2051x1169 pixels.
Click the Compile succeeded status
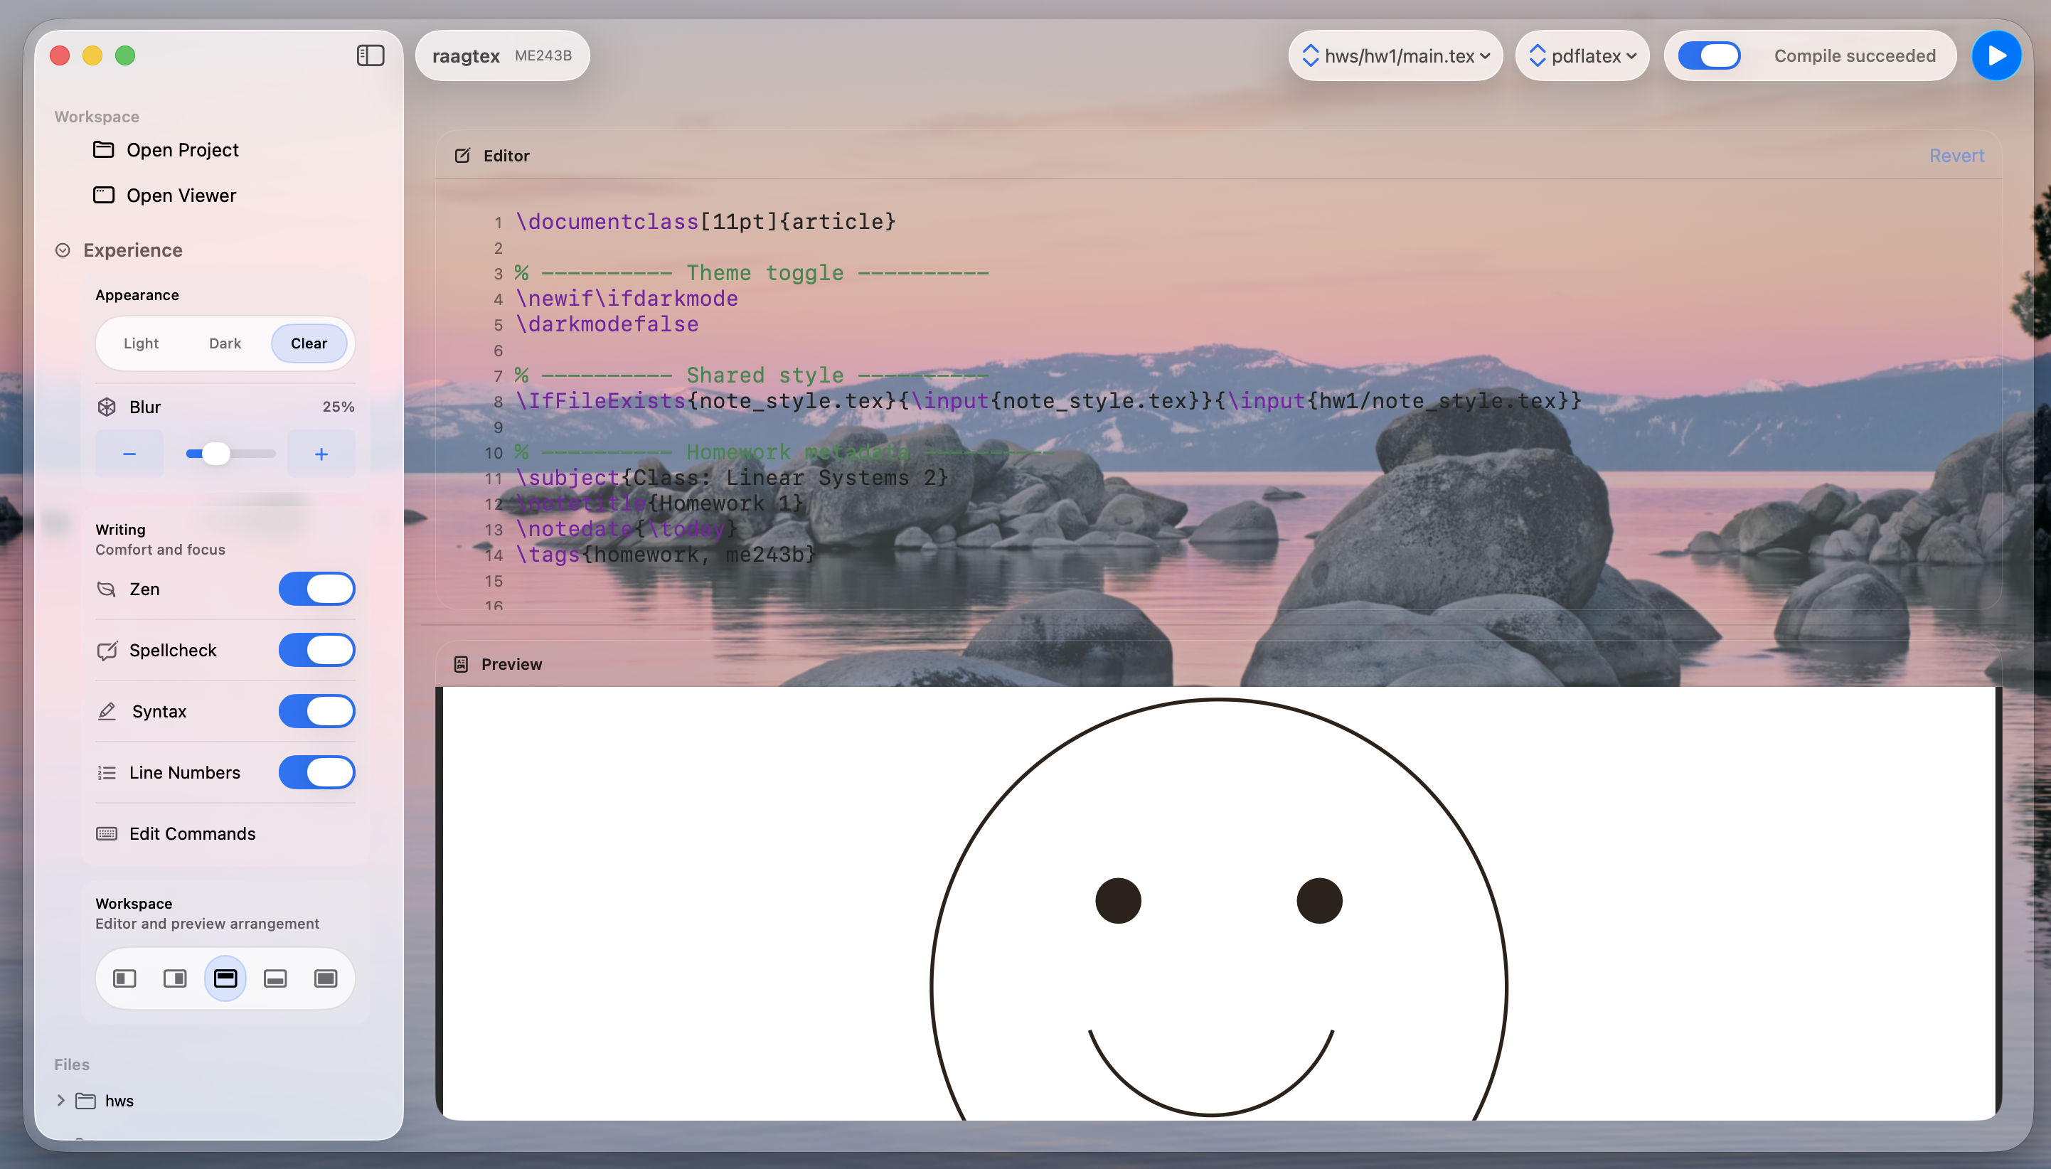[x=1854, y=55]
